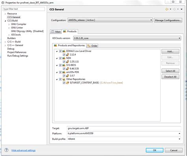Open the view menu triangle in header
The image size is (187, 156).
pyautogui.click(x=181, y=9)
